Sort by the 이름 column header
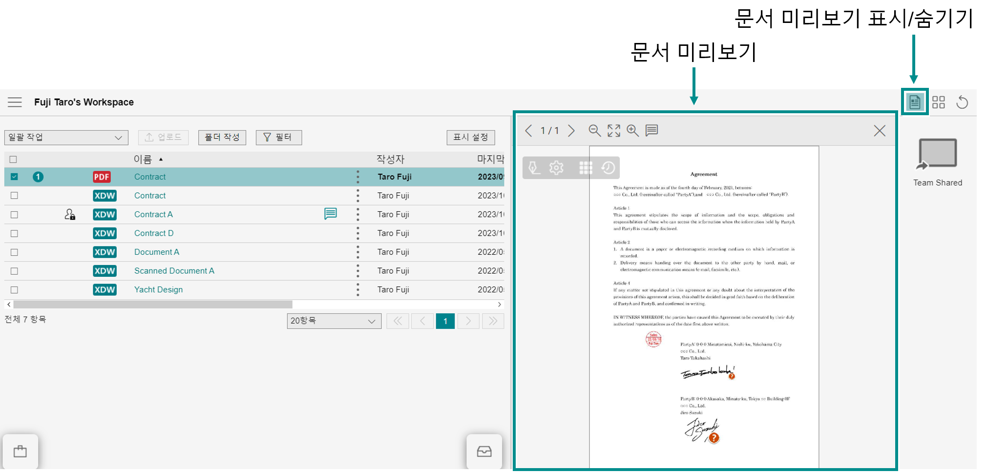 [143, 159]
